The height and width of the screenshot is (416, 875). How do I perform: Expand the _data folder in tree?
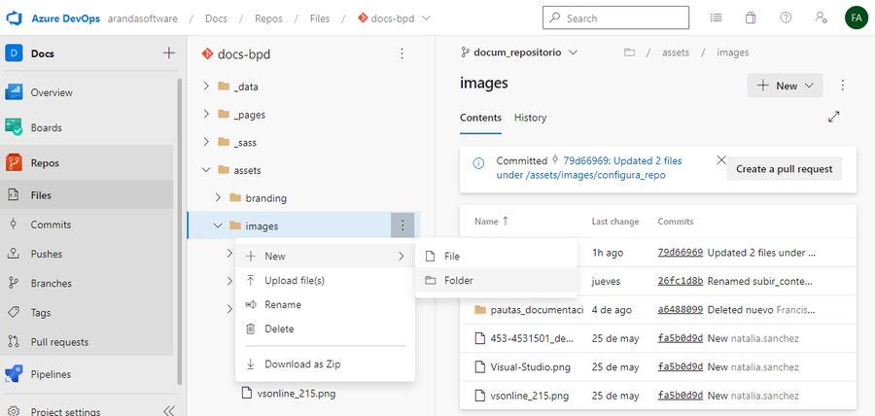(x=206, y=87)
